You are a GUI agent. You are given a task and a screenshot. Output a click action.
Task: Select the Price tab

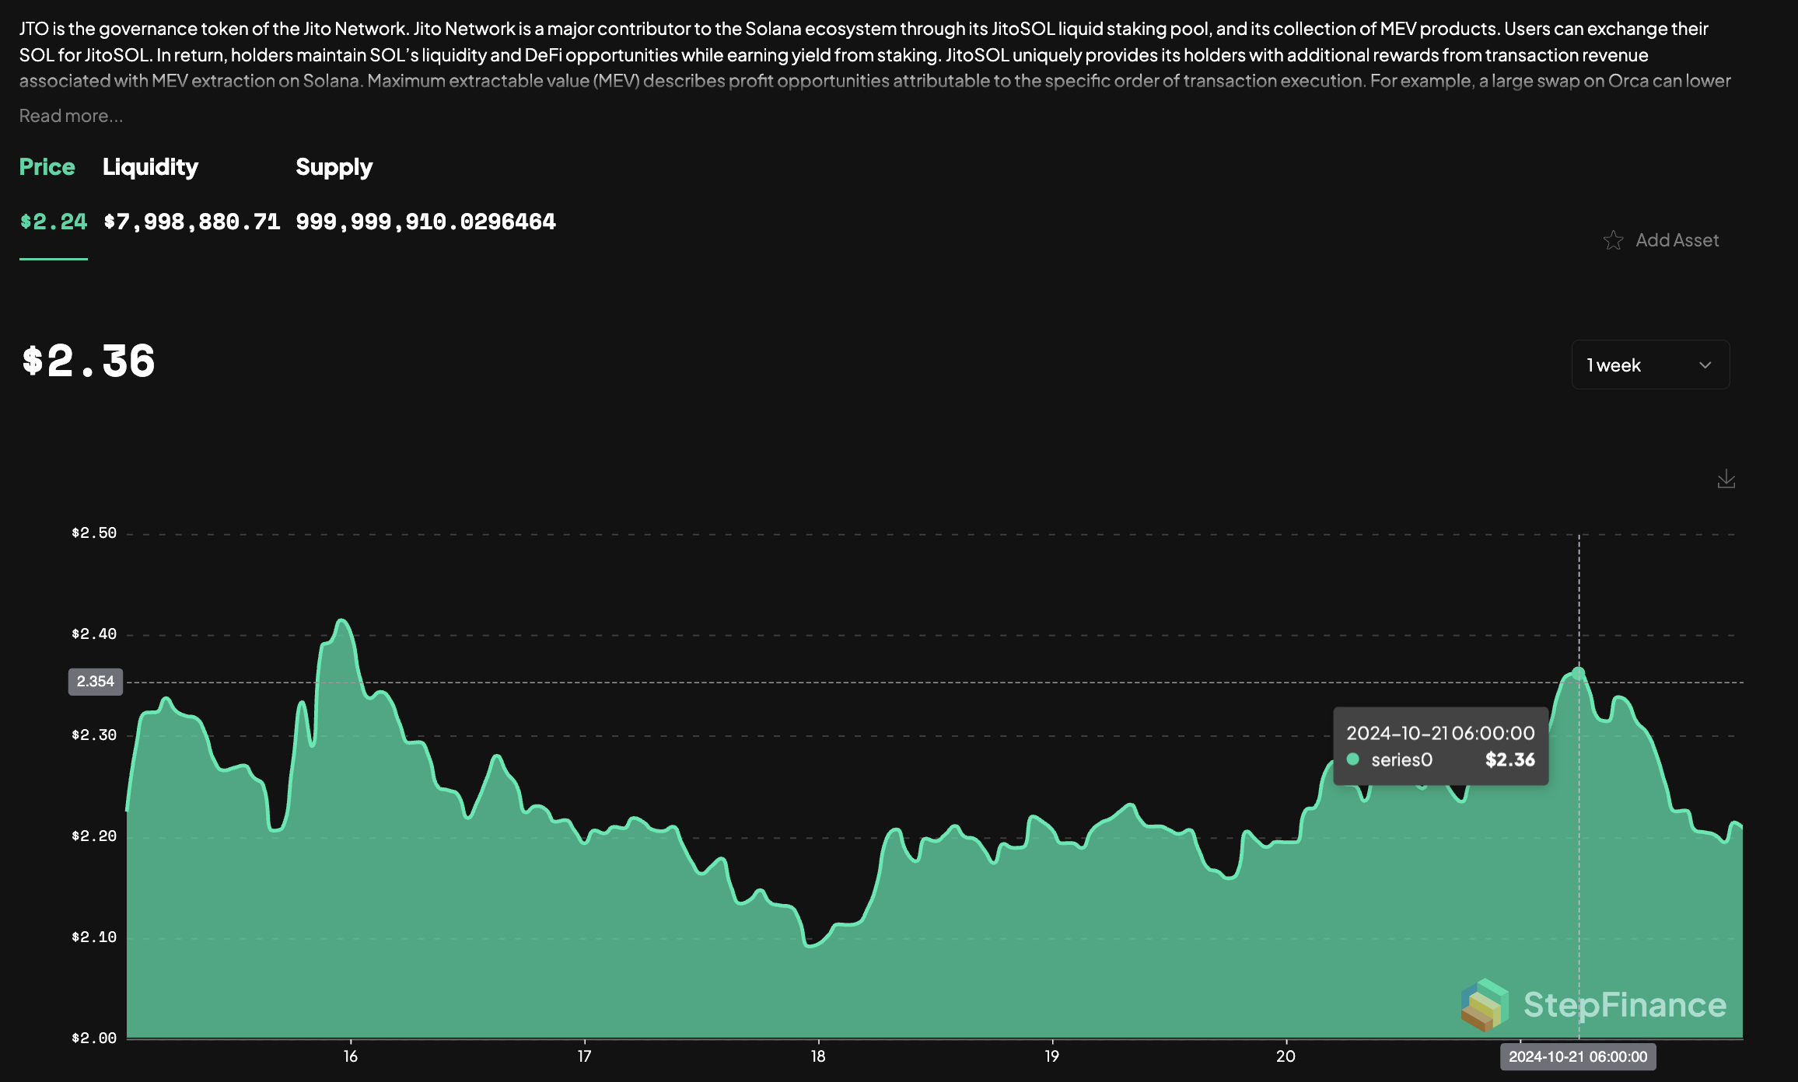pos(47,167)
